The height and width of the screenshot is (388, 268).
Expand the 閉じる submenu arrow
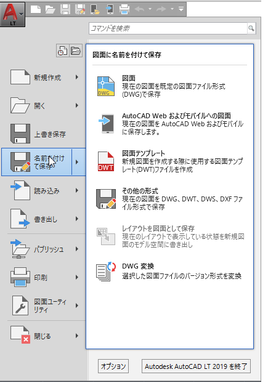77,336
